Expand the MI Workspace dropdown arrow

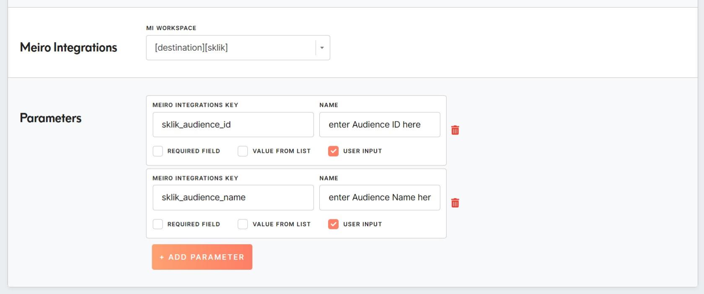point(322,48)
